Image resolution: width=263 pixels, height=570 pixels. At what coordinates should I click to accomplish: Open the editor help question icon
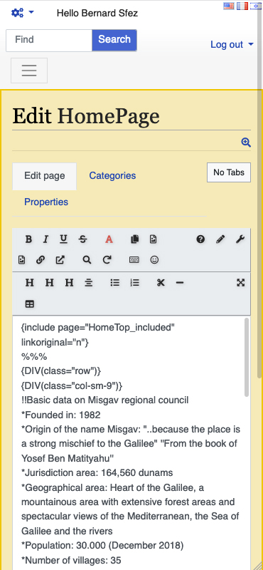(x=200, y=239)
